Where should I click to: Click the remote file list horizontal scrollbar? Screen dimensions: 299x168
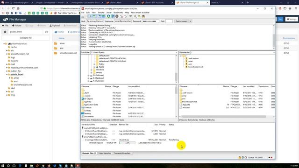tap(224, 117)
